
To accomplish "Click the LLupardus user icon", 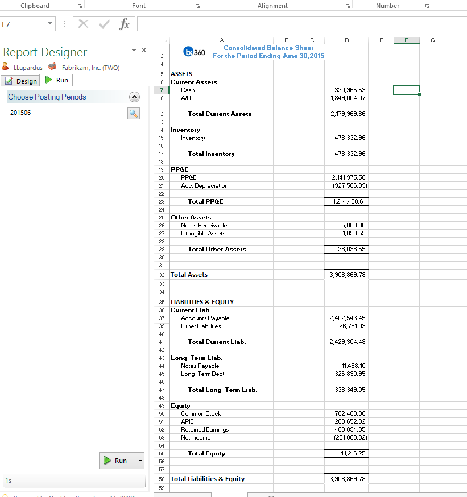I will tap(5, 66).
